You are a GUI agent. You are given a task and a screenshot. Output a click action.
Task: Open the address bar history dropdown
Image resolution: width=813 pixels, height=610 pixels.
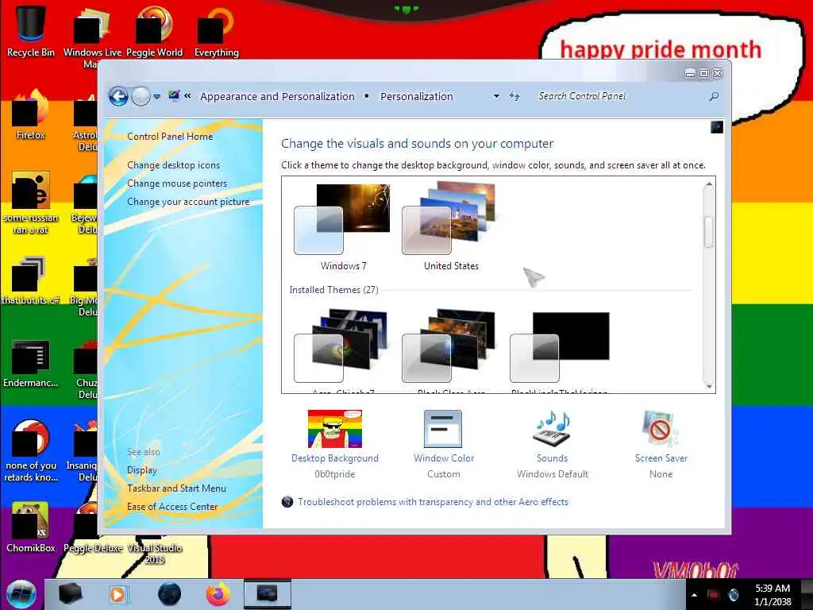click(496, 96)
